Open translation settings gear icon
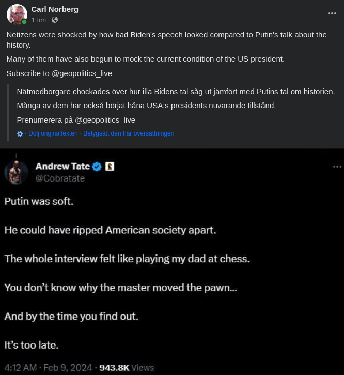344x375 pixels. (20, 133)
